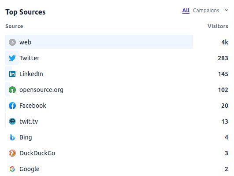The image size is (234, 176).
Task: Click the twit.tv favicon
Action: [x=12, y=121]
